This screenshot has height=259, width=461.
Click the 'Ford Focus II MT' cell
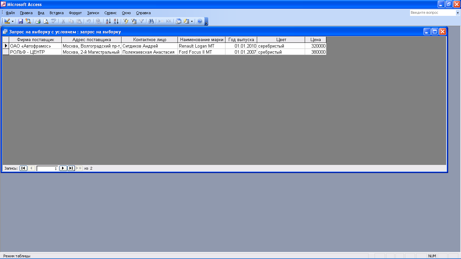coord(201,52)
